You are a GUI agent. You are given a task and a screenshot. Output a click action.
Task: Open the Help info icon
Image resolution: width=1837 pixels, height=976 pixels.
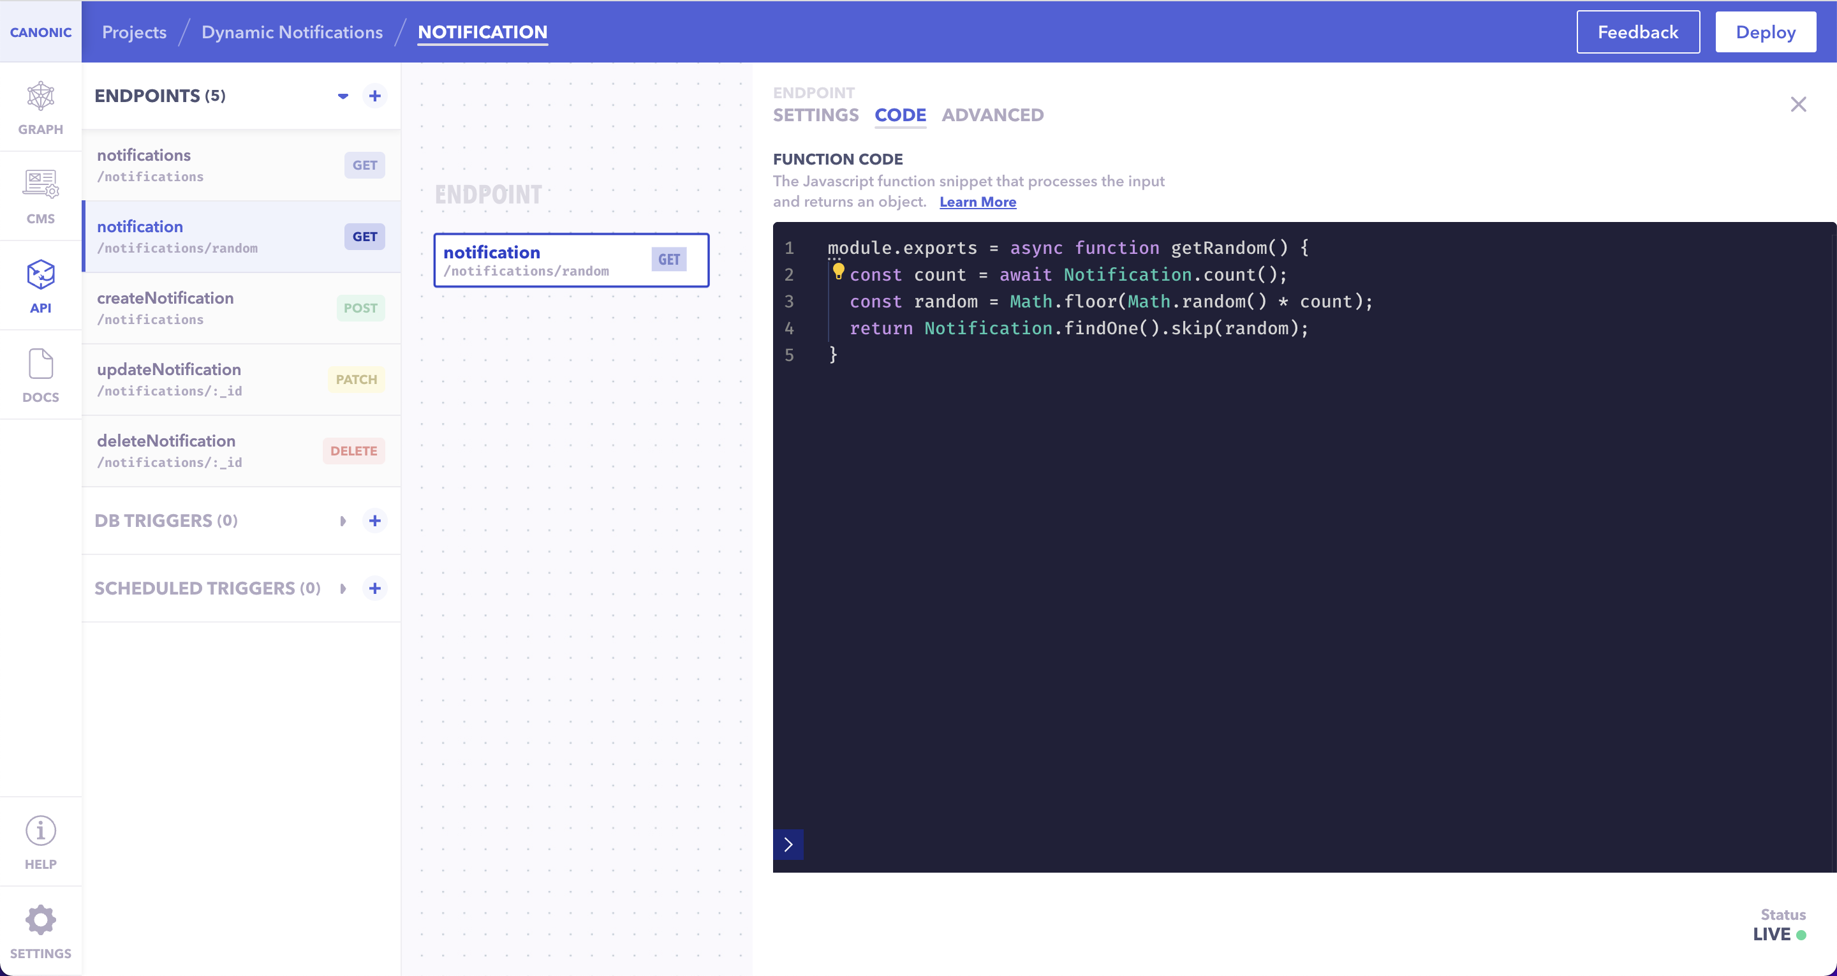tap(41, 831)
